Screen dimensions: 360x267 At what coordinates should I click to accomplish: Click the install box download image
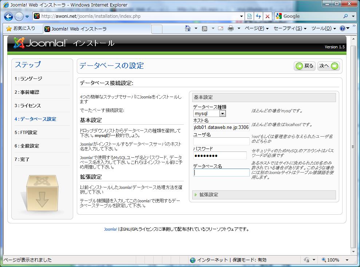pos(42,193)
